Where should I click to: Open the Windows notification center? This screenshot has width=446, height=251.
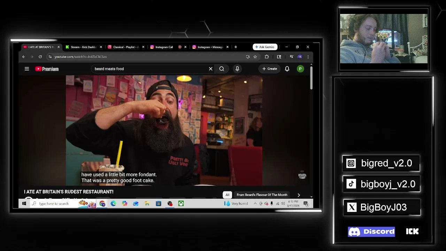click(306, 204)
